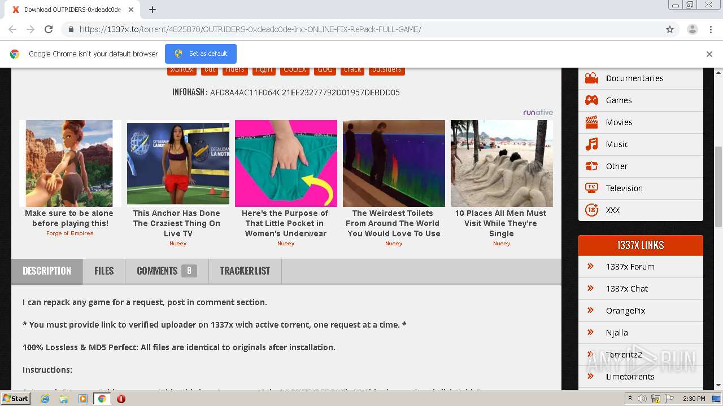The height and width of the screenshot is (406, 723).
Task: Open the media player taskbar icon
Action: (83, 399)
